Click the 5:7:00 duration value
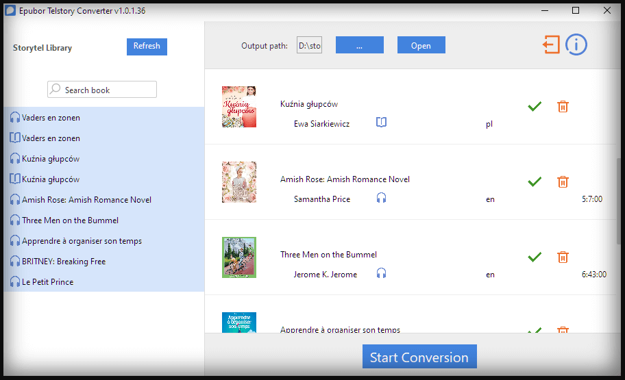 click(592, 199)
